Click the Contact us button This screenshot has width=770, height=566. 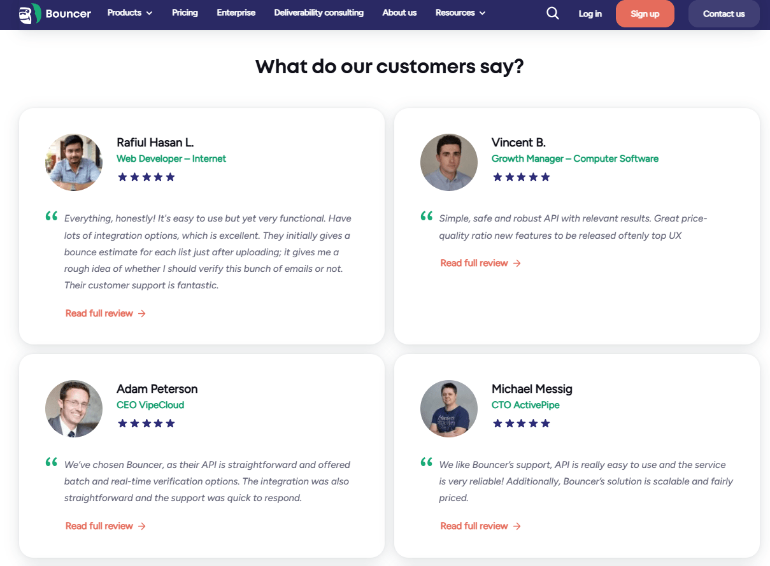724,14
